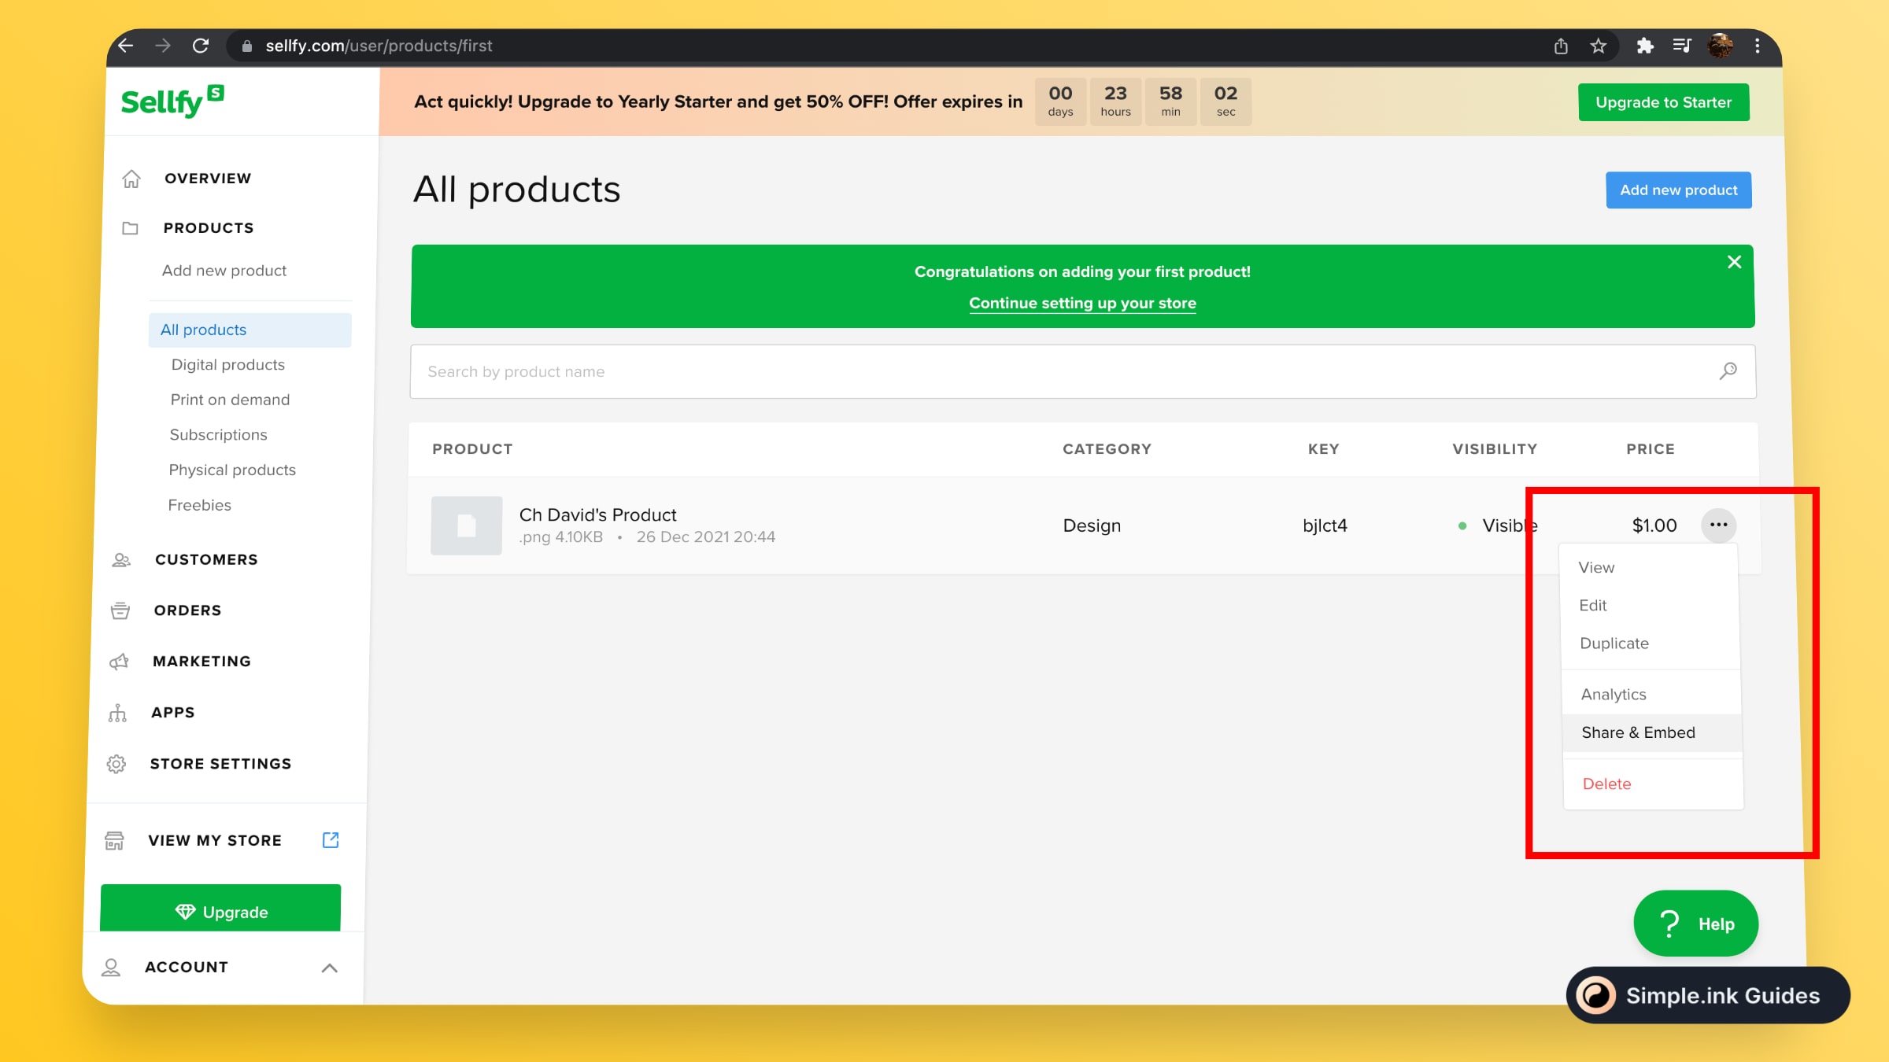Click the $1.00 price value

coord(1654,525)
